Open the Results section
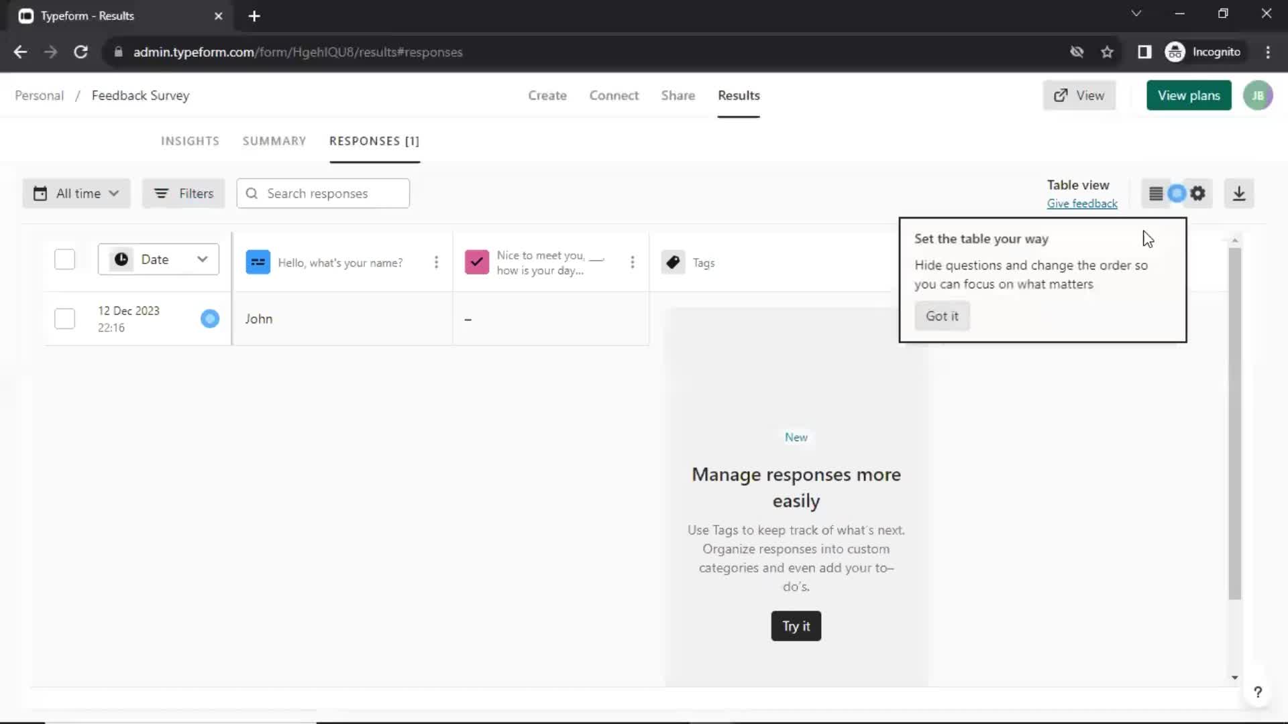 pyautogui.click(x=739, y=96)
